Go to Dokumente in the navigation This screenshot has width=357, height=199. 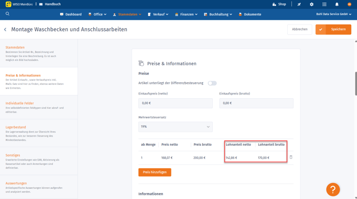[x=250, y=14]
